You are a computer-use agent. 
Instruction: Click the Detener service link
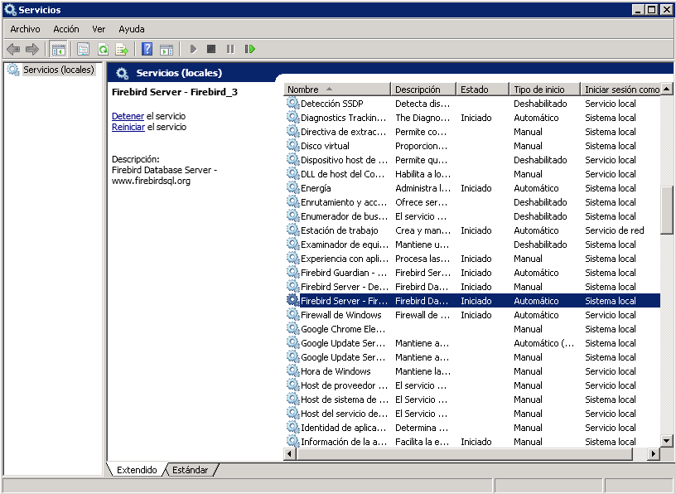pyautogui.click(x=128, y=117)
